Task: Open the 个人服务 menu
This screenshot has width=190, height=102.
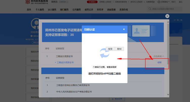Action: point(40,10)
